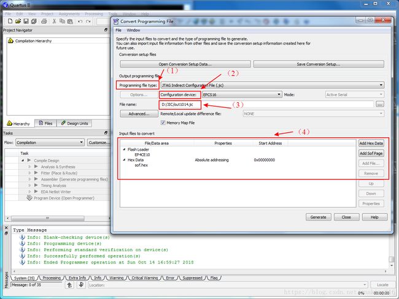Click the Add Sof Page button

(371, 153)
